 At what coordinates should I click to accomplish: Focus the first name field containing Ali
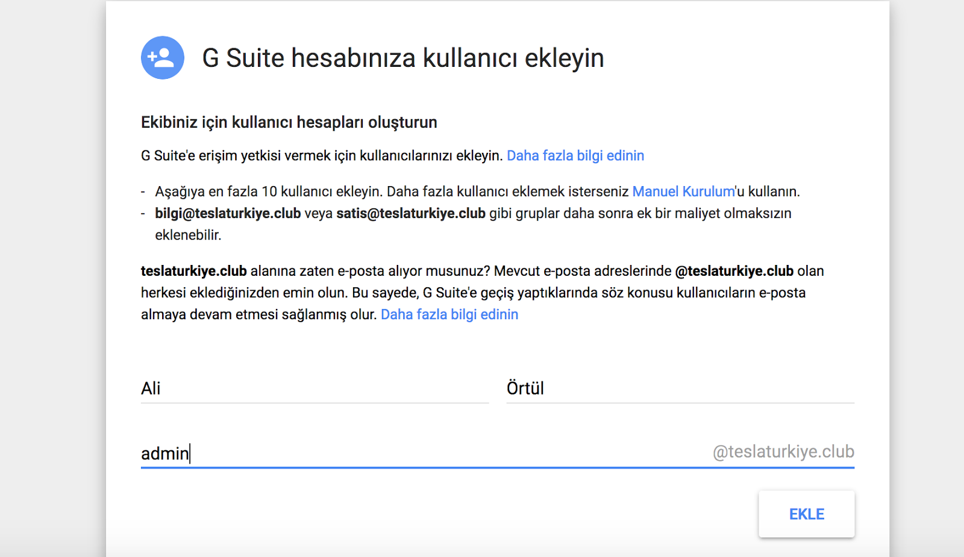coord(315,388)
